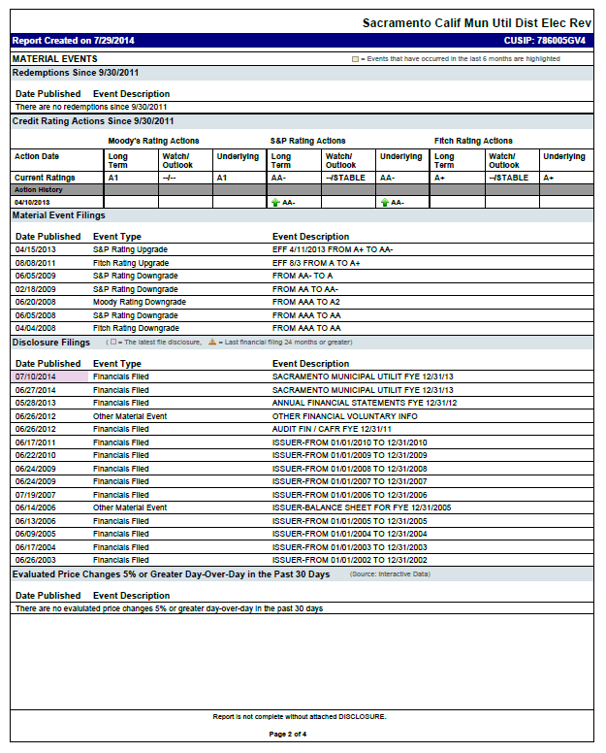
Task: Click latest file disclosure legend square
Action: tap(113, 343)
